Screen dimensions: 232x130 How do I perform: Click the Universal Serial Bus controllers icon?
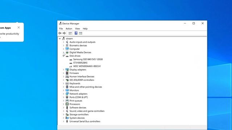point(67,121)
